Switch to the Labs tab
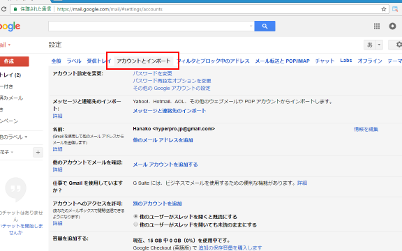The width and height of the screenshot is (402, 251). 346,61
